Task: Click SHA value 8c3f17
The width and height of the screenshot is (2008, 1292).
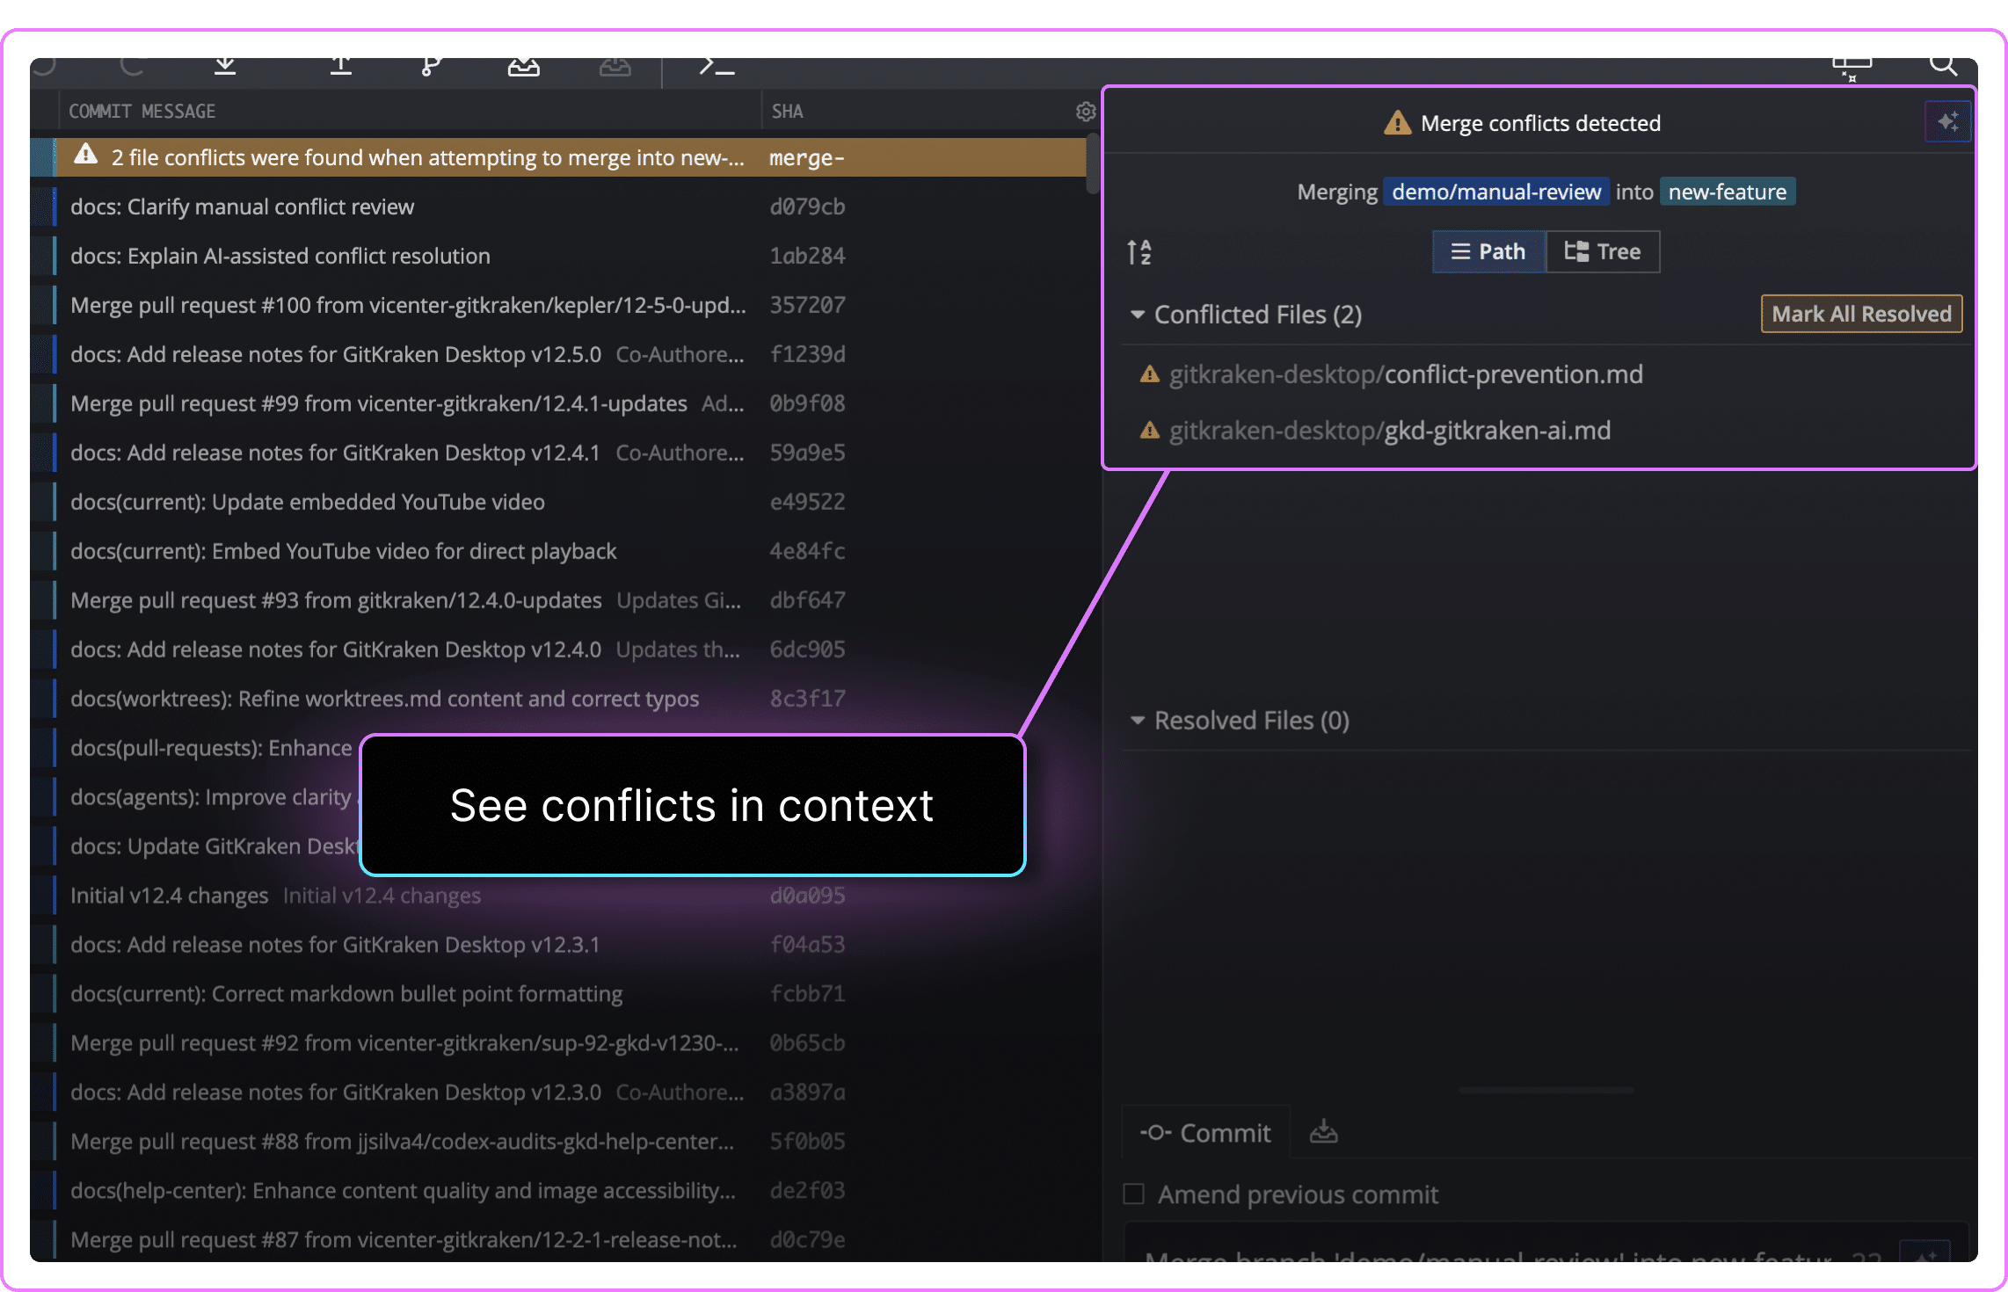Action: 807,699
